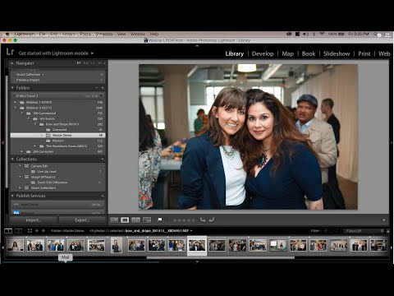Image resolution: width=394 pixels, height=296 pixels.
Task: Toggle the pick flag in the toolbar
Action: 160,220
